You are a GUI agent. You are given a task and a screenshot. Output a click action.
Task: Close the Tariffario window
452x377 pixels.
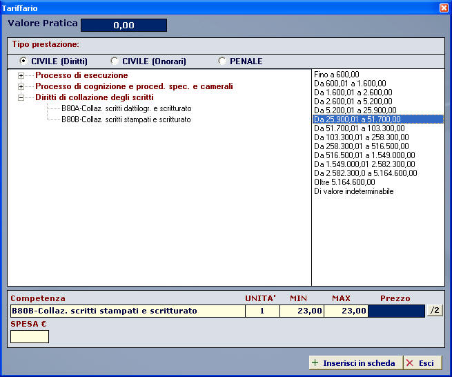tap(444, 8)
